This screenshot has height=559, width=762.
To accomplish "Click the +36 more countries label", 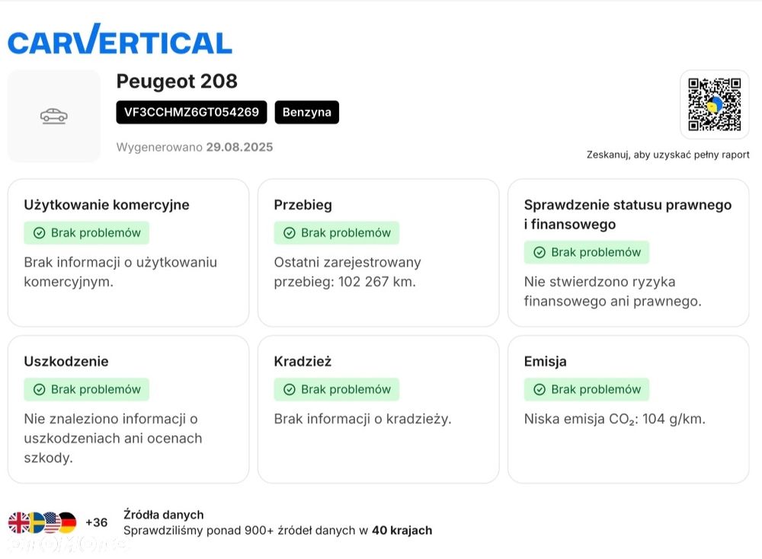I will [97, 522].
